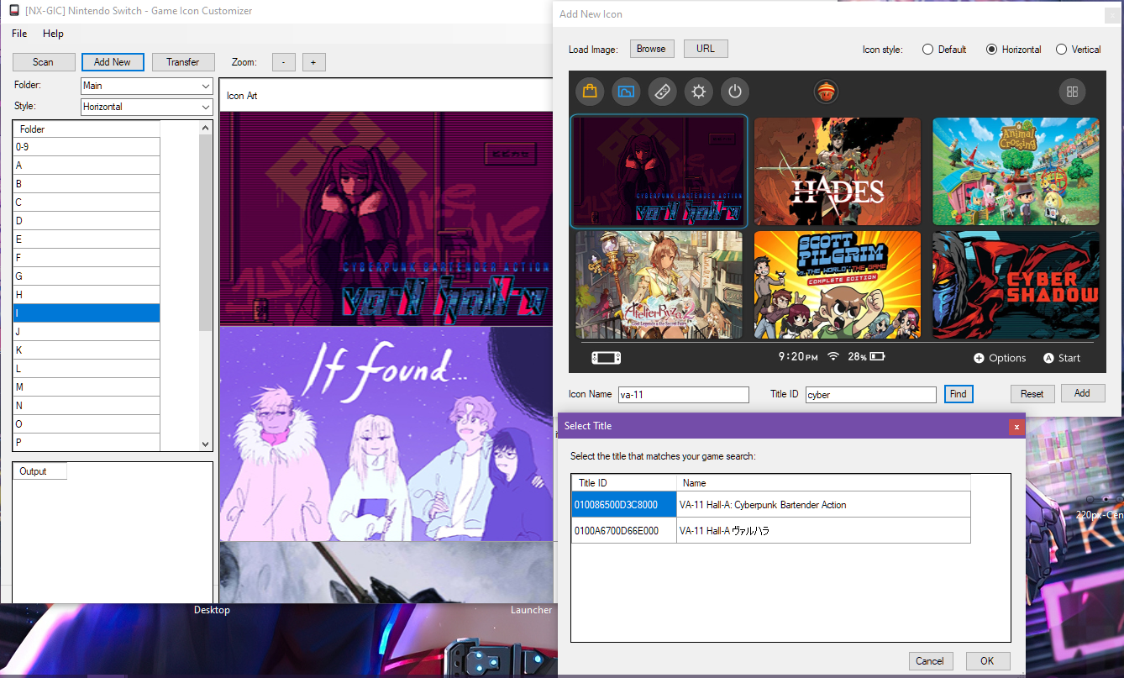The width and height of the screenshot is (1124, 678).
Task: Zoom out with the minus button
Action: 284,62
